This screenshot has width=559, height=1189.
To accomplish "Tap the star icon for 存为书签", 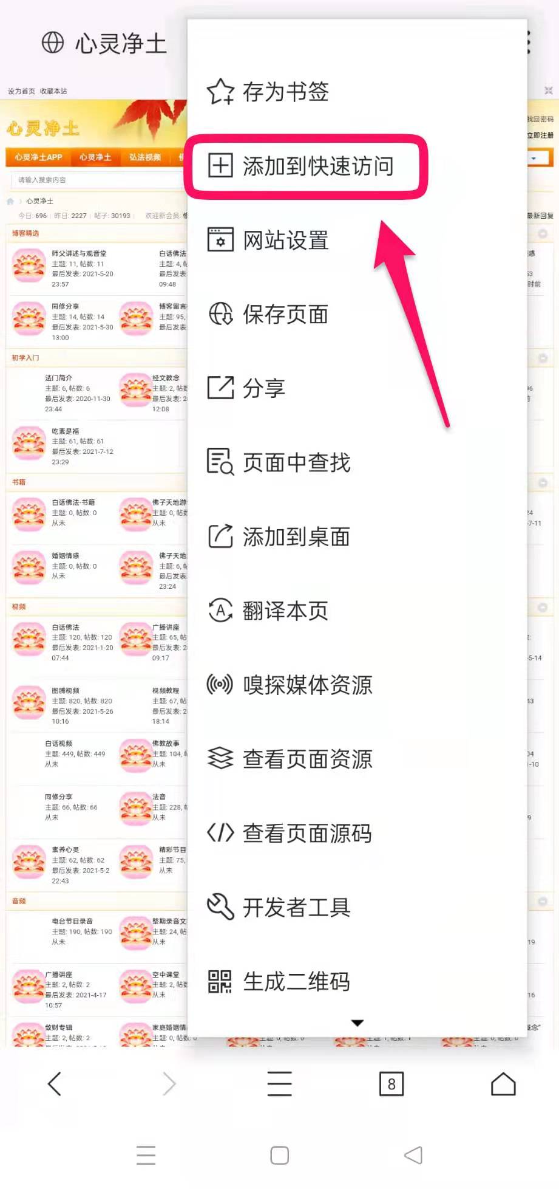I will (220, 92).
